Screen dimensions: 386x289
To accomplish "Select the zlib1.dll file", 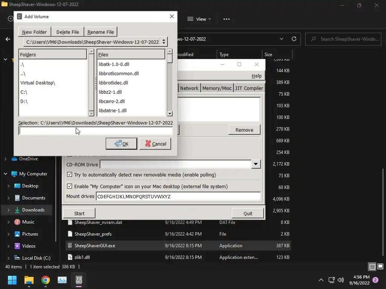I will pyautogui.click(x=178, y=257).
